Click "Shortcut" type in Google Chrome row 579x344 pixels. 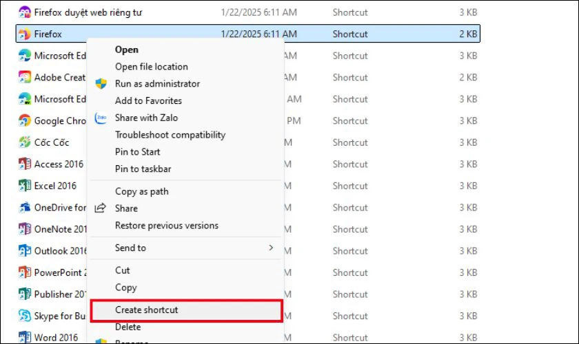pos(350,120)
